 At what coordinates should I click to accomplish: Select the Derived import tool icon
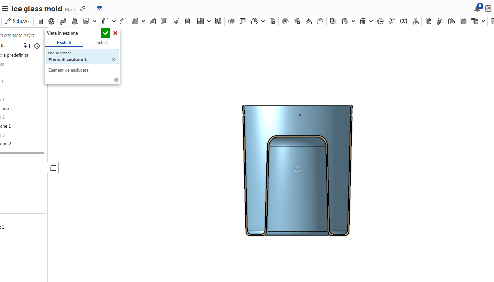(392, 21)
